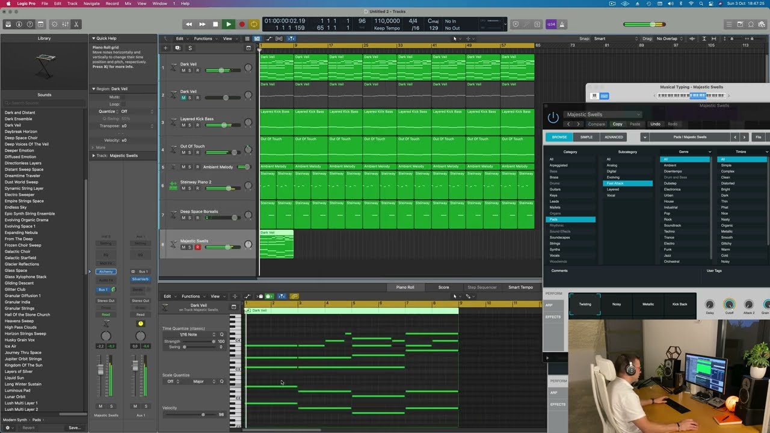Viewport: 770px width, 433px height.
Task: Click the duplicate track icon
Action: (178, 48)
